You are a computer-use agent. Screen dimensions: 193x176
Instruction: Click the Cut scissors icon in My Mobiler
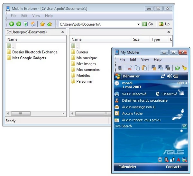pos(130,68)
